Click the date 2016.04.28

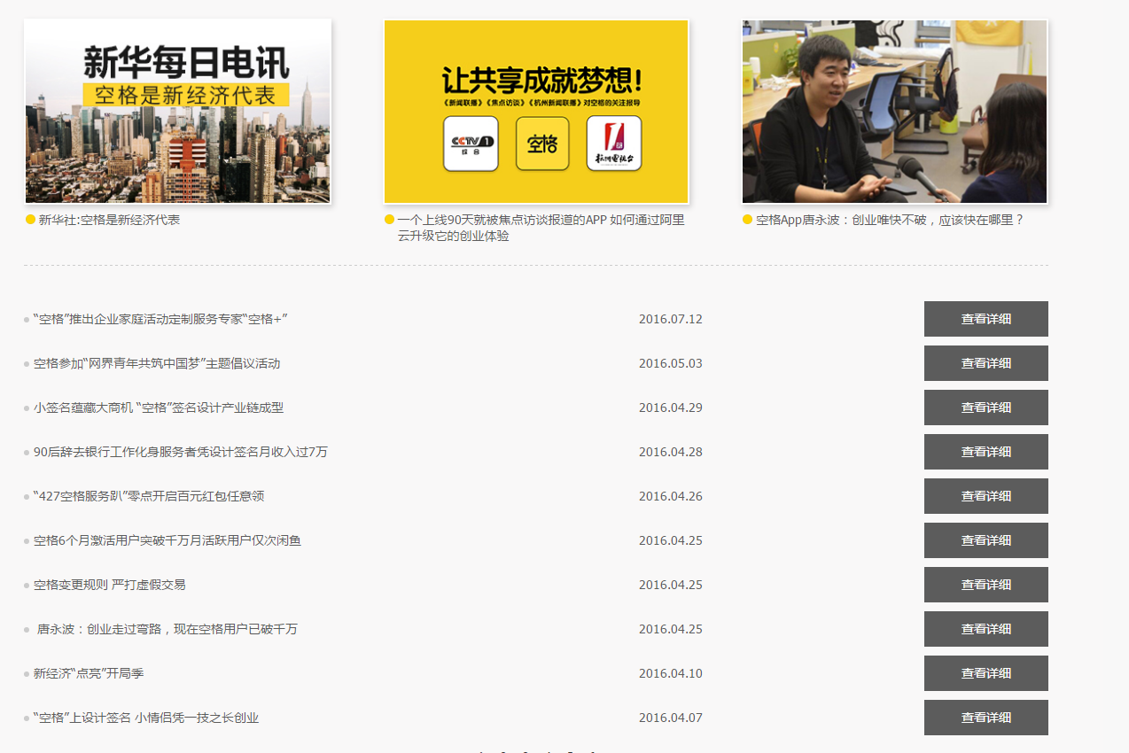671,452
